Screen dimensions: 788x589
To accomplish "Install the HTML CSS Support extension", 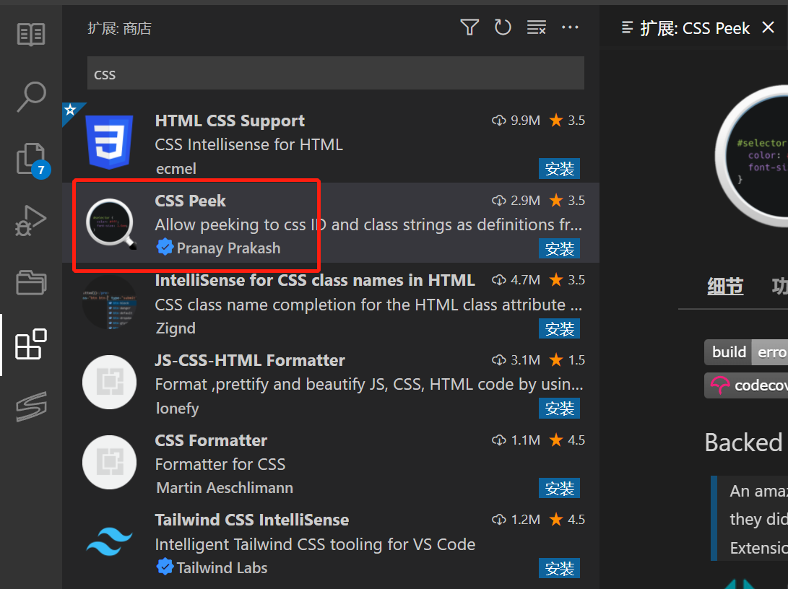I will pos(559,169).
